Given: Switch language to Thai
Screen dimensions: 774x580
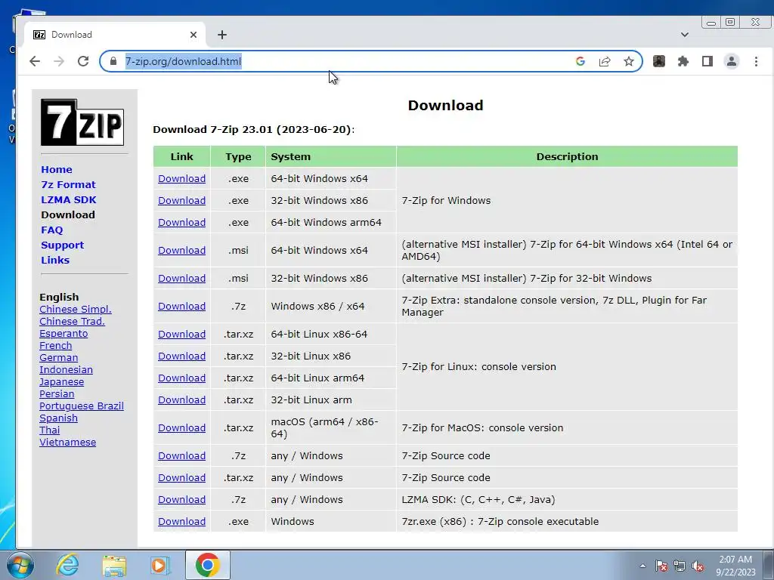Looking at the screenshot, I should click(49, 430).
